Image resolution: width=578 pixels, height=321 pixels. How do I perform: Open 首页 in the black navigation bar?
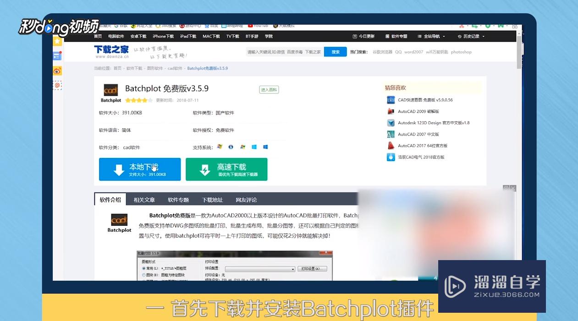[x=98, y=36]
